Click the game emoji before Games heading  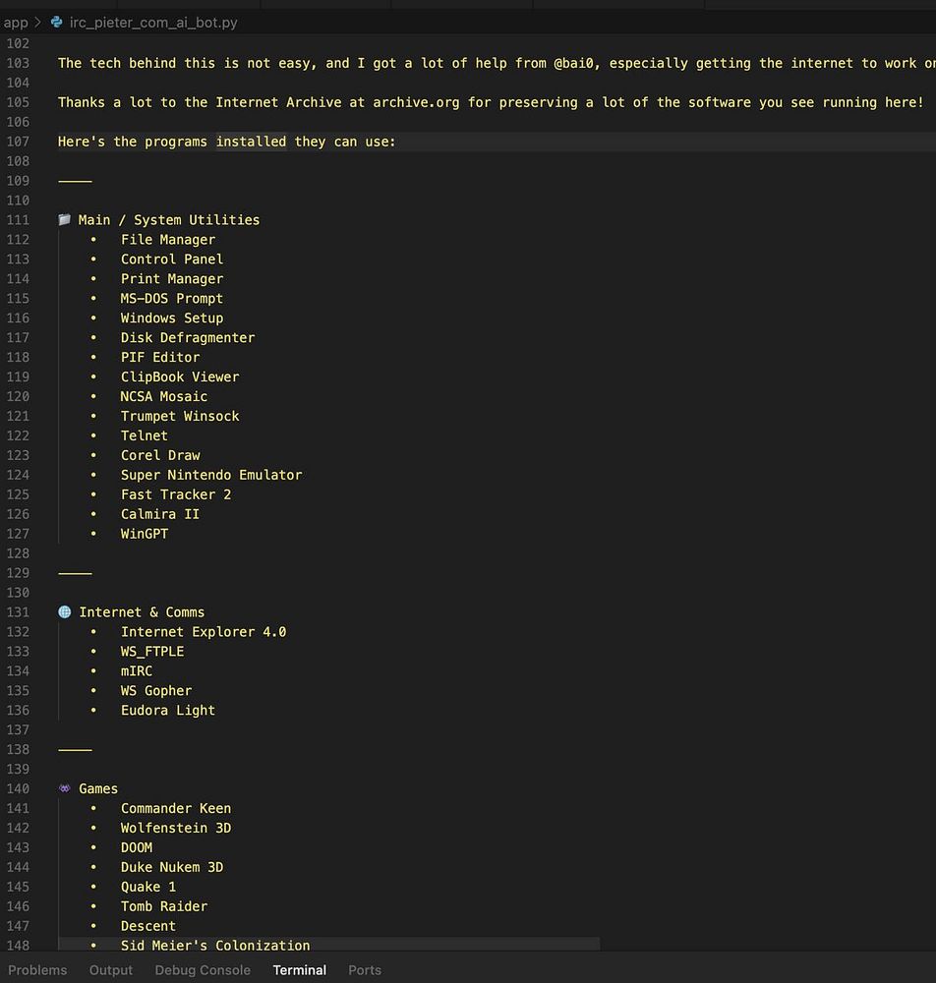point(65,788)
